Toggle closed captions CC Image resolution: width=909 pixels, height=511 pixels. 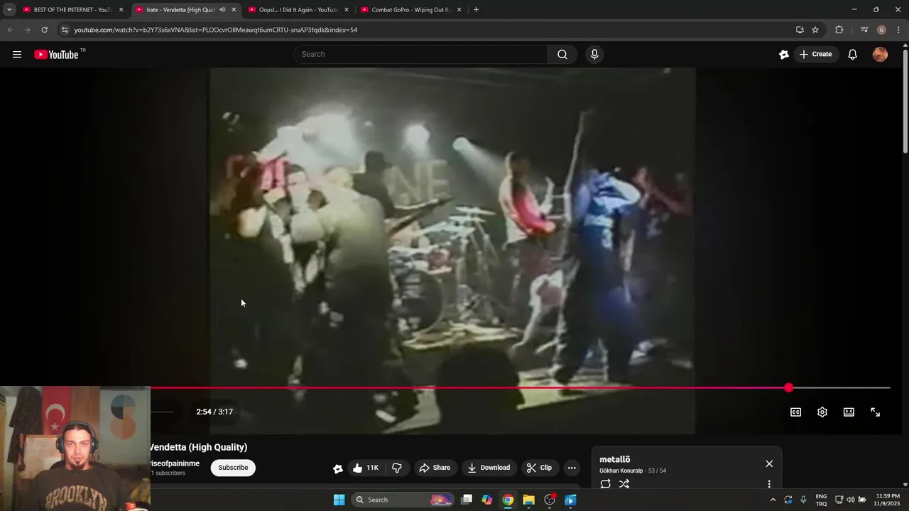tap(796, 412)
